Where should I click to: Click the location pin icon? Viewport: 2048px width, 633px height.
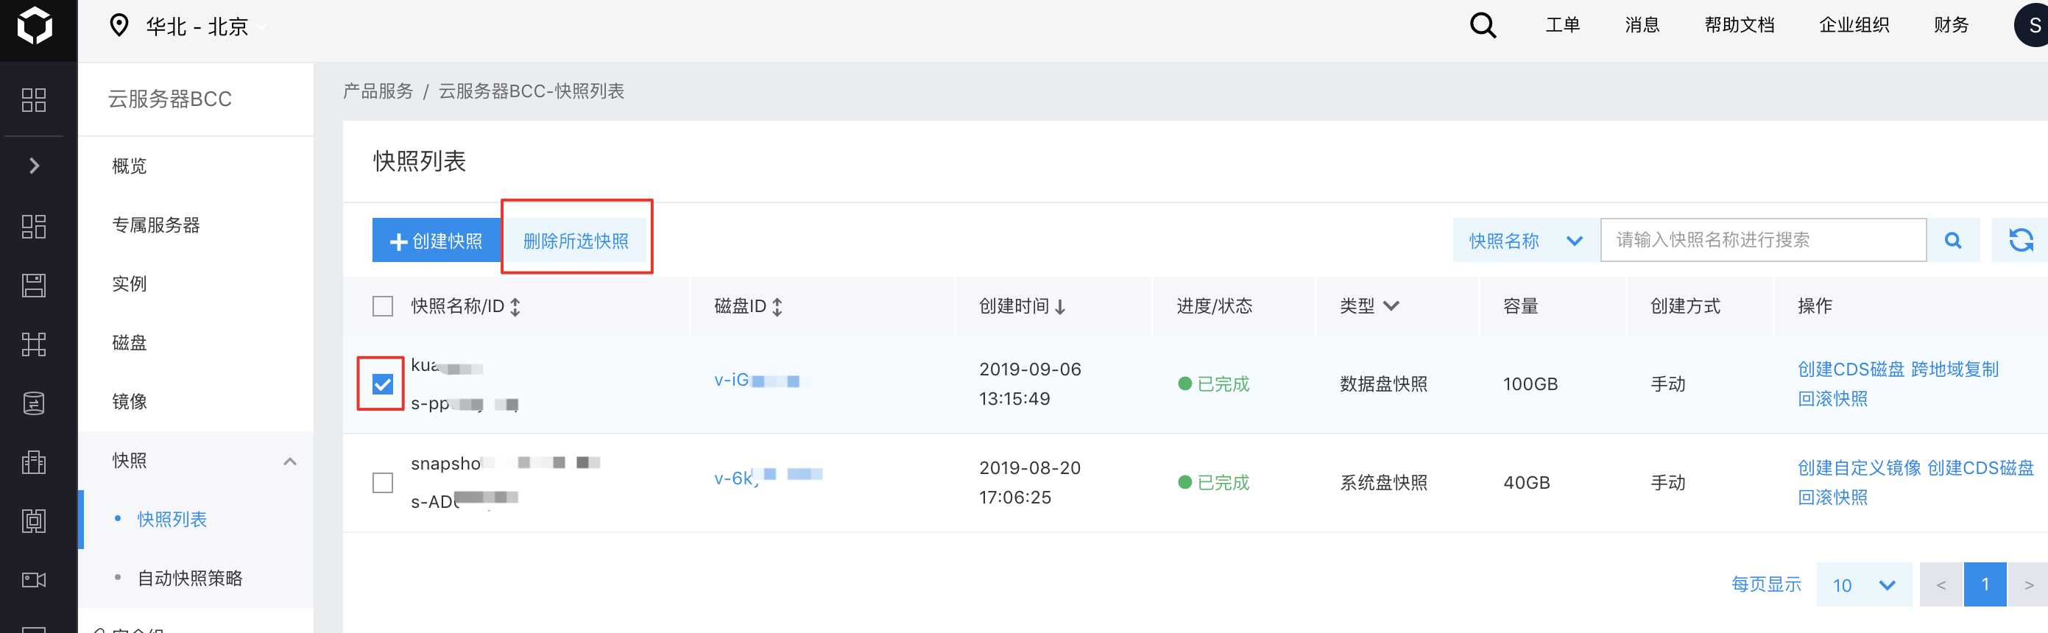tap(119, 26)
